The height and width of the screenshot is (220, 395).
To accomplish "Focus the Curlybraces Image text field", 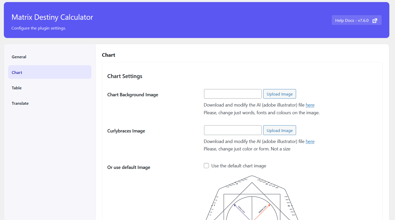I will click(233, 130).
